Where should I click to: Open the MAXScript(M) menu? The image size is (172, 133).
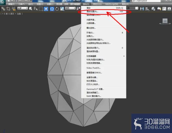[x=112, y=4]
